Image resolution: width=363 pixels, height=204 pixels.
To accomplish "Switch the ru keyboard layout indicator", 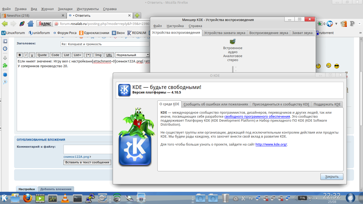I will (251, 198).
